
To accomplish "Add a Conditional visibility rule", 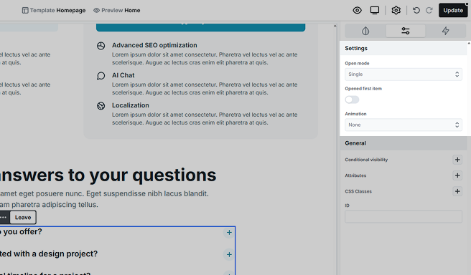I will (457, 160).
